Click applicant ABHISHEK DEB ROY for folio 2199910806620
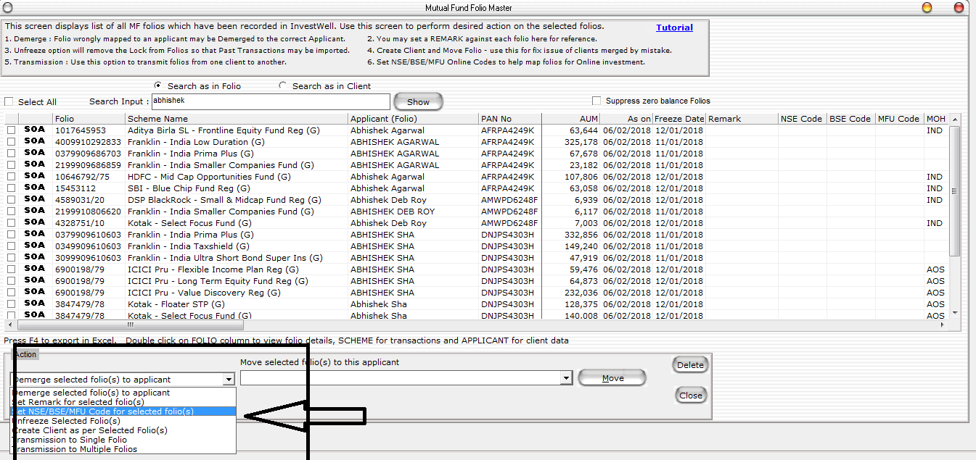This screenshot has width=976, height=460. [393, 212]
